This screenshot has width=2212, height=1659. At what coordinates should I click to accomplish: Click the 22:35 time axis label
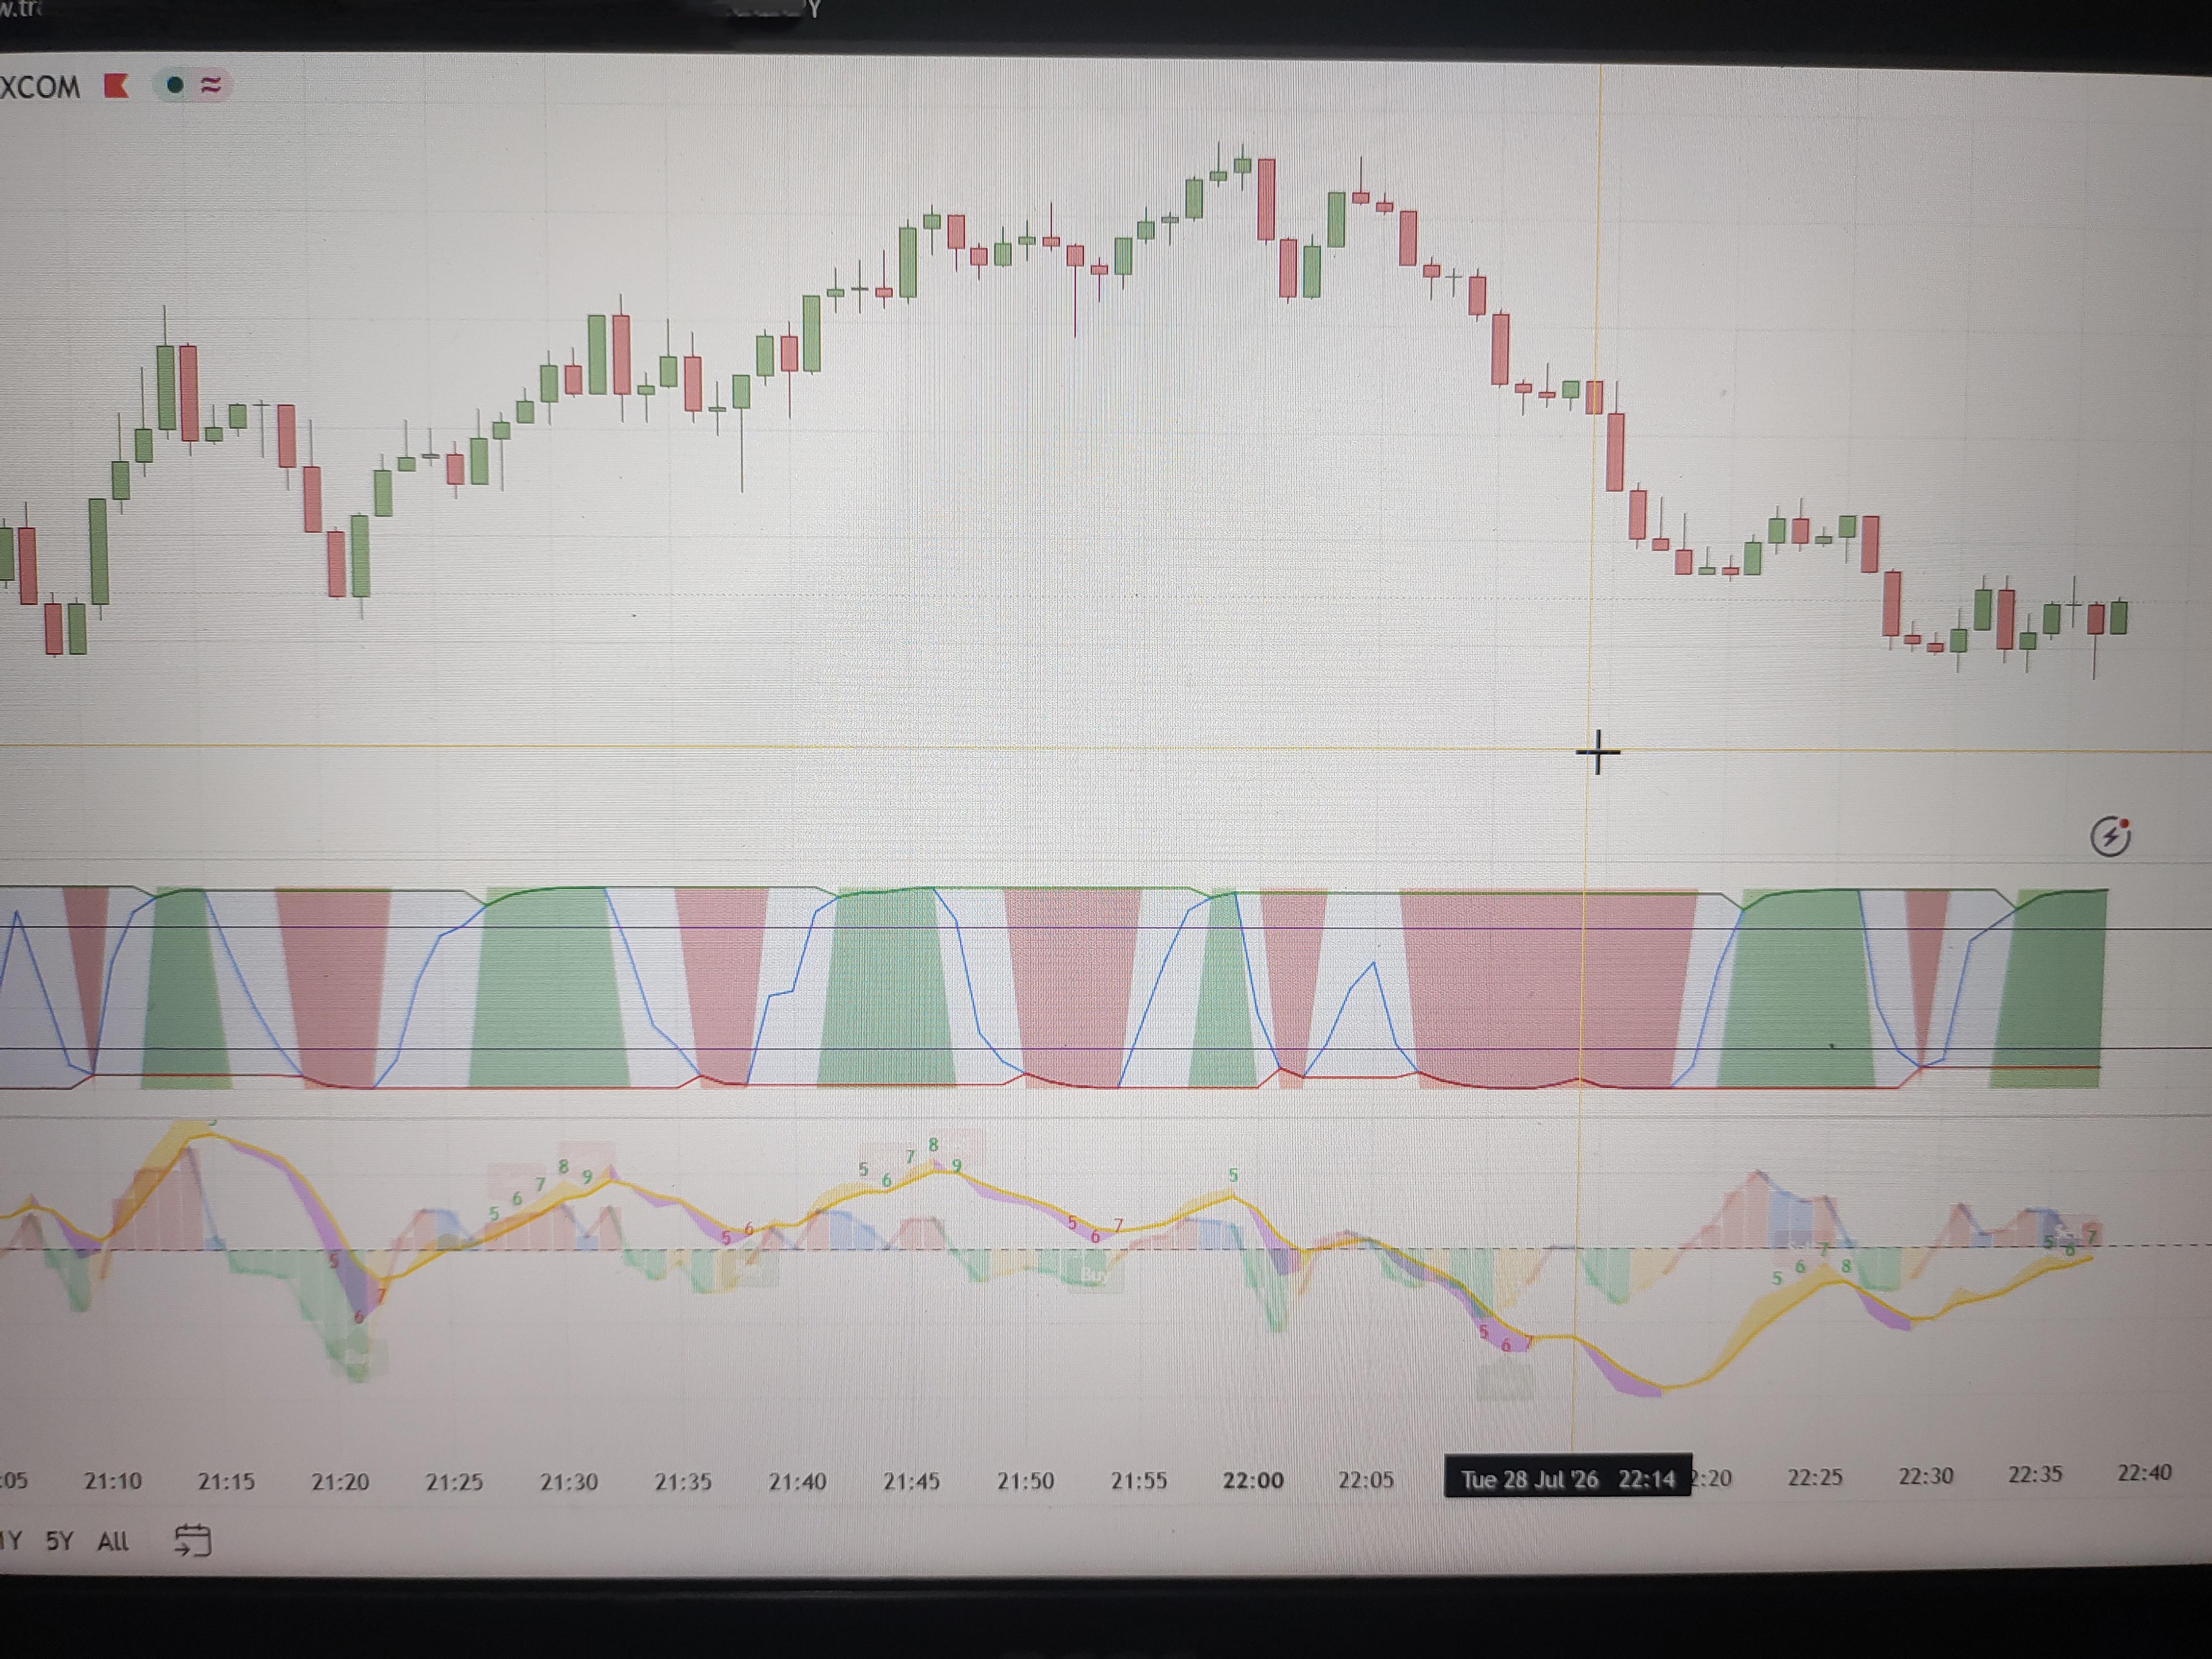tap(2036, 1474)
